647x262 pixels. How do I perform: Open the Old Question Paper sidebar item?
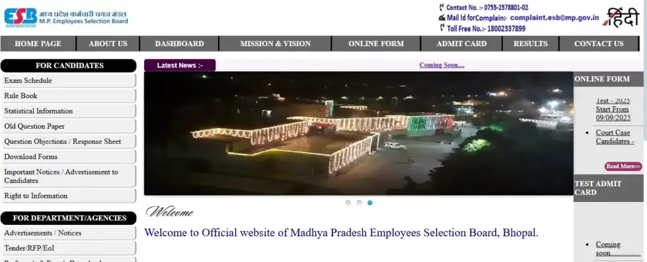[x=68, y=126]
